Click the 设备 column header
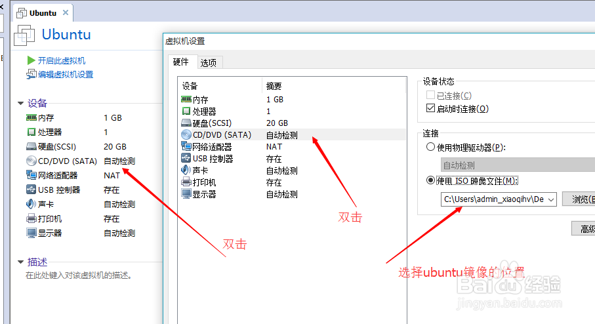The image size is (595, 324). pyautogui.click(x=220, y=86)
